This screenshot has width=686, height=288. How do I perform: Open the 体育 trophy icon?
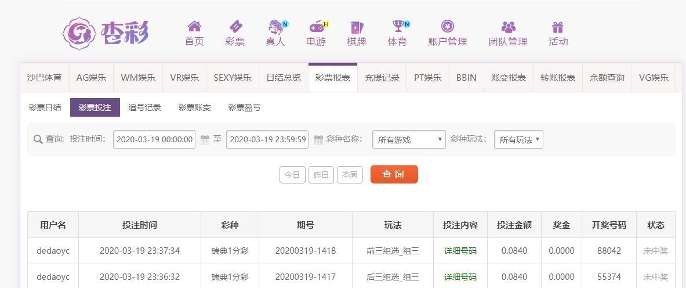[398, 27]
